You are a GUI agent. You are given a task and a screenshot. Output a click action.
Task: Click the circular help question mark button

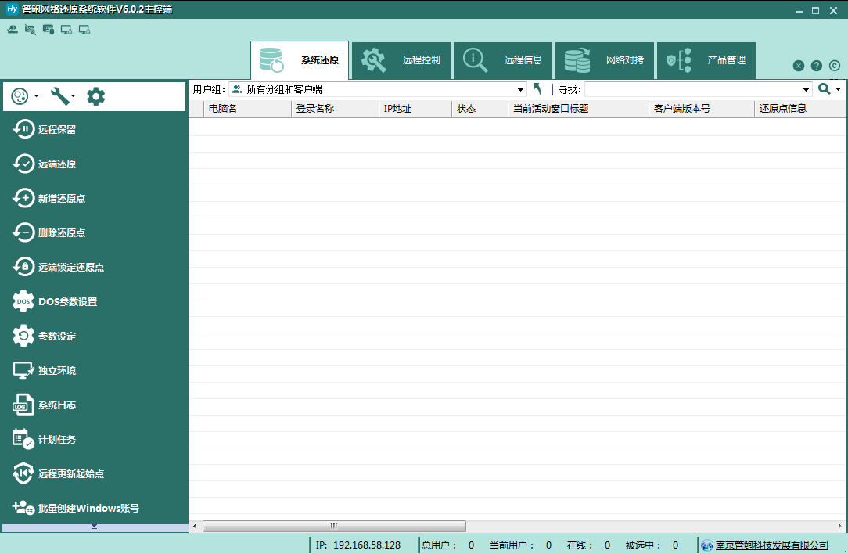816,66
